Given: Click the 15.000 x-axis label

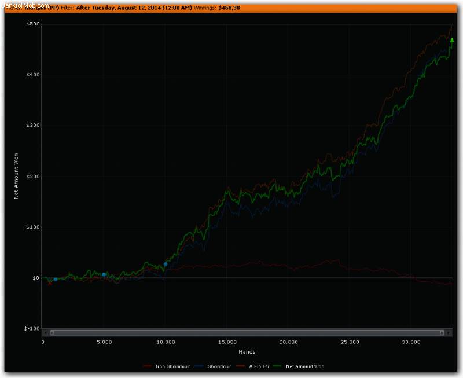Looking at the screenshot, I should (x=227, y=342).
